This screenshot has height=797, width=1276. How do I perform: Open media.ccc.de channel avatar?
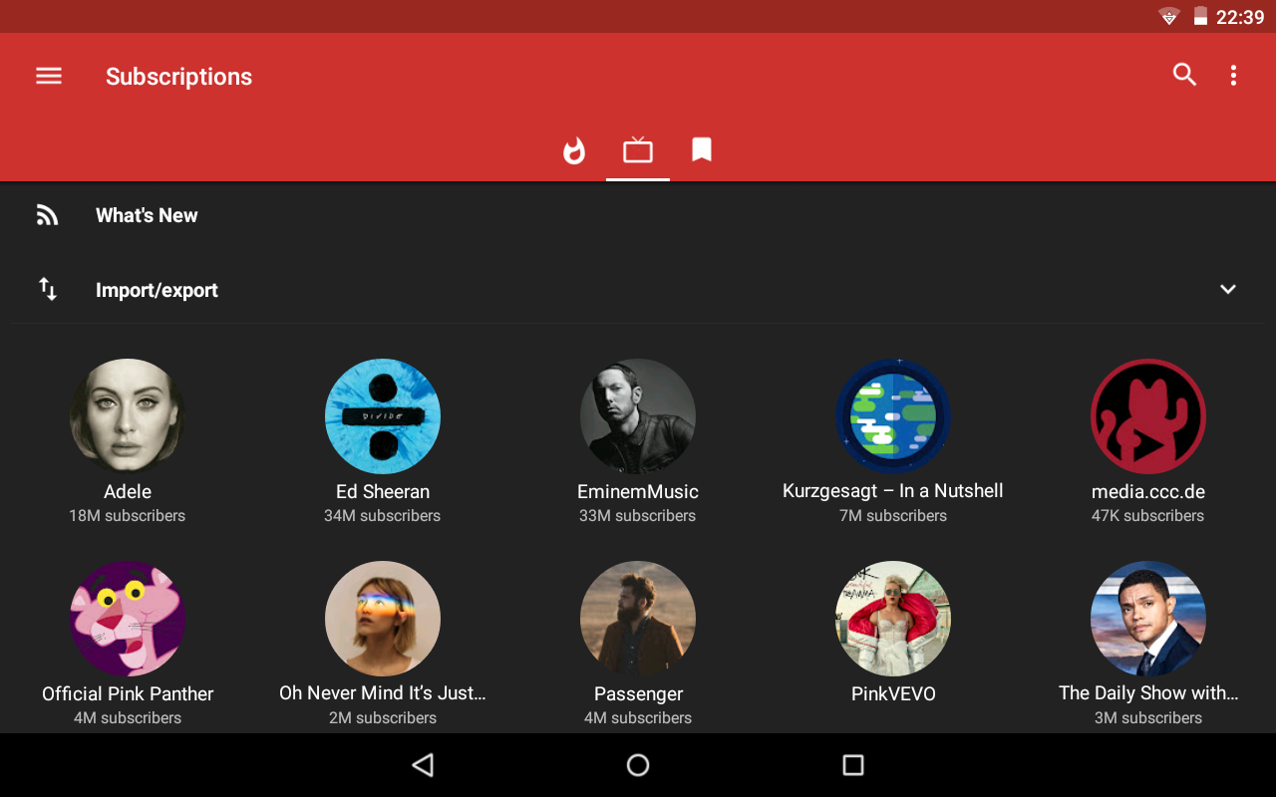point(1148,416)
